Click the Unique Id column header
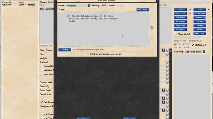213x119 pixels. [x=6, y=2]
